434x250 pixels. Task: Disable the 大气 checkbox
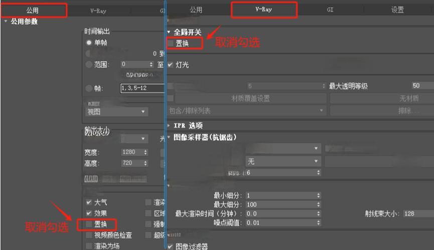89,202
